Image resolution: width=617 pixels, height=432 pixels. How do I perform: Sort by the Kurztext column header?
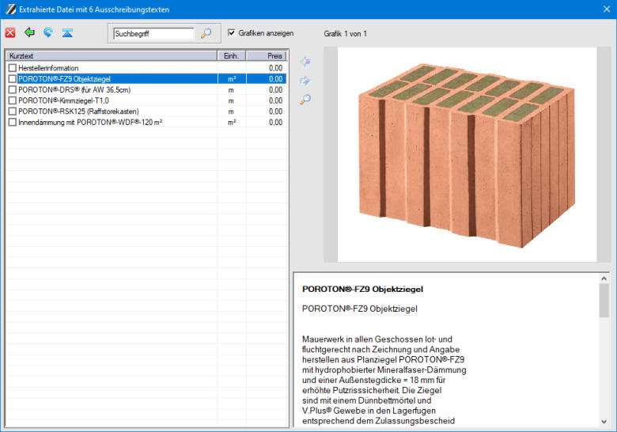(112, 56)
